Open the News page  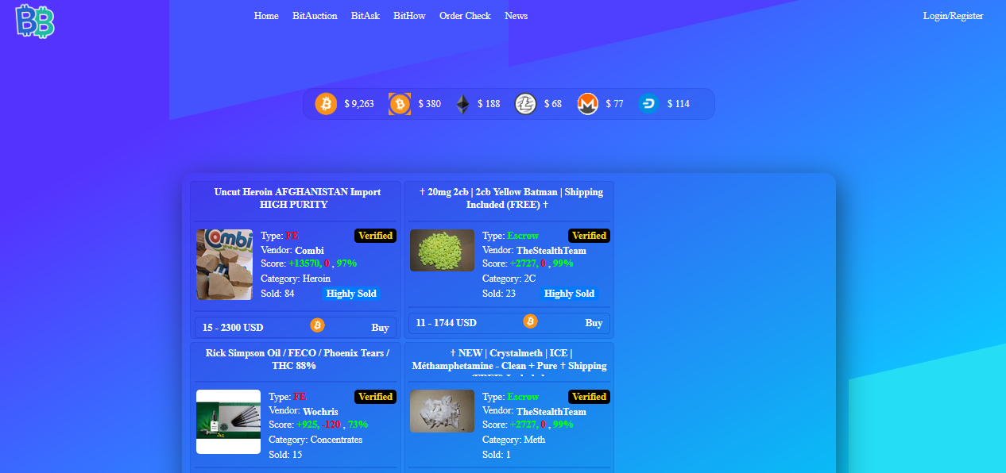(x=516, y=16)
